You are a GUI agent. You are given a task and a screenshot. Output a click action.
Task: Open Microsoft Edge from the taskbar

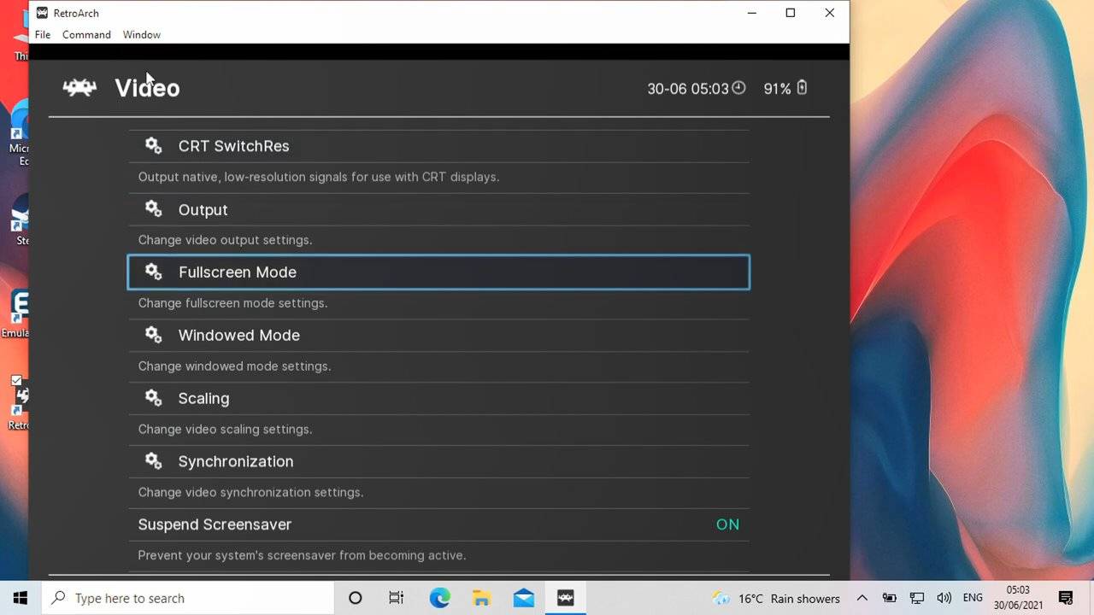click(439, 598)
